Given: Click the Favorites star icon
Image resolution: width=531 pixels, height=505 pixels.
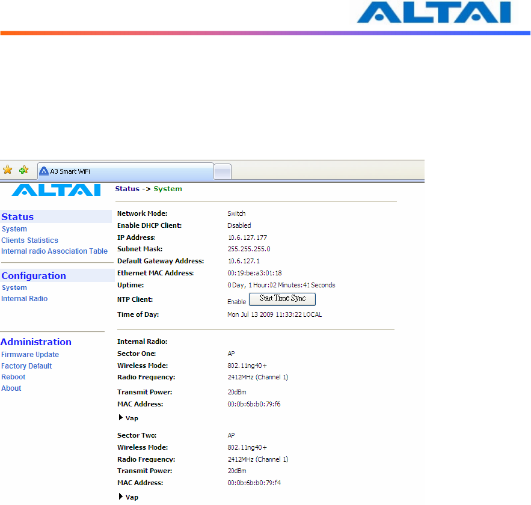Looking at the screenshot, I should tap(7, 170).
